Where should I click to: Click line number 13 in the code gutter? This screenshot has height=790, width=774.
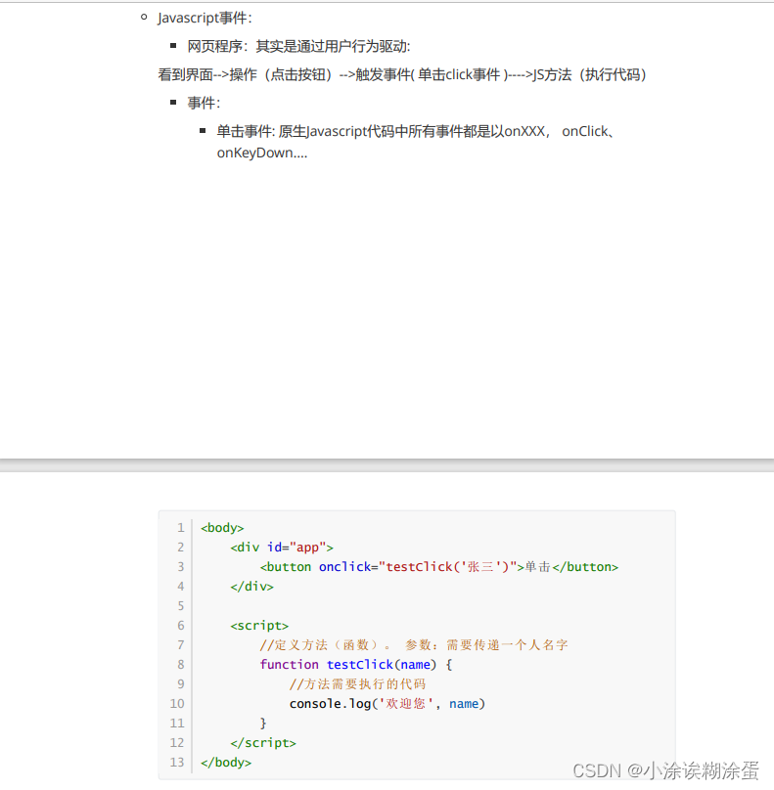(177, 763)
